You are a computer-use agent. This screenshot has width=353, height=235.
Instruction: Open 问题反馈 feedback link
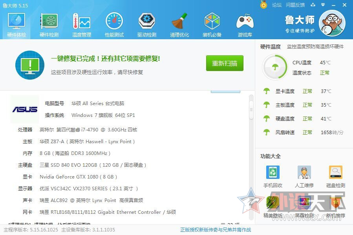295,5
